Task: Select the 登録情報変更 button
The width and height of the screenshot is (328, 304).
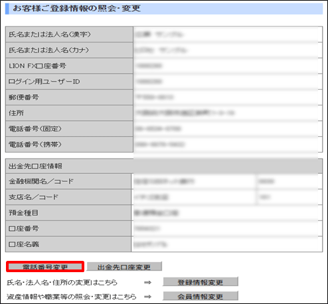Action: pyautogui.click(x=201, y=282)
